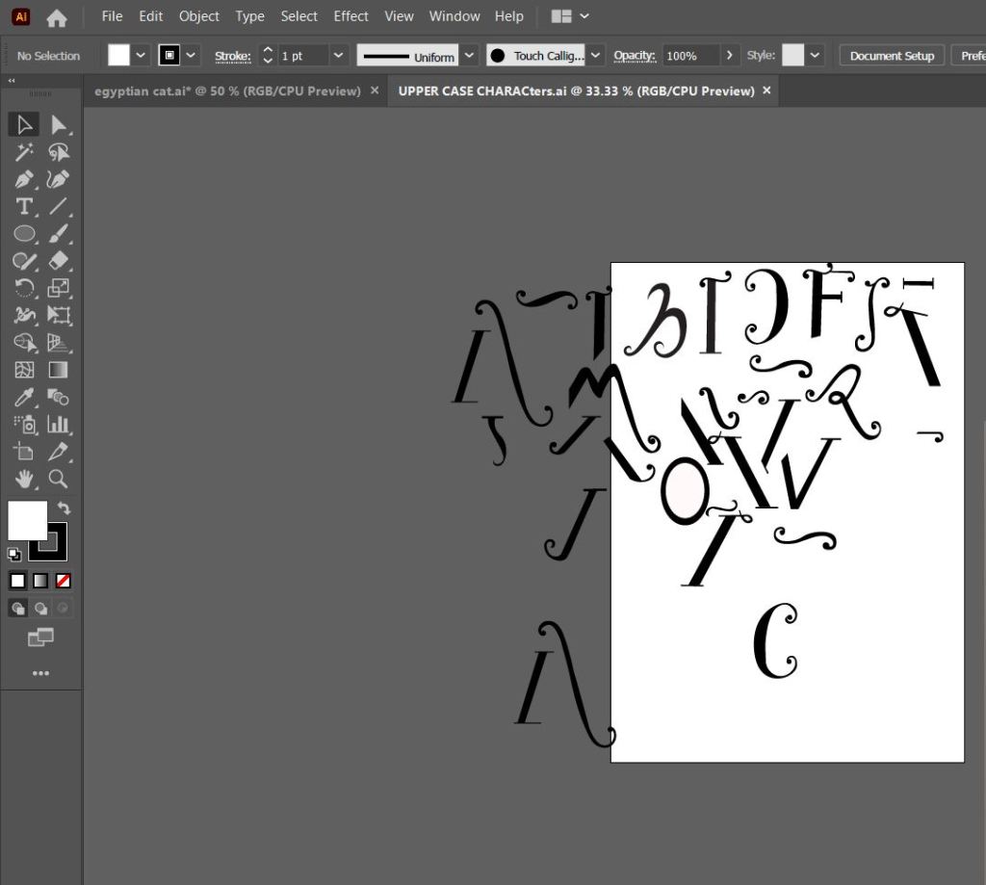Select the Direct Selection tool
The height and width of the screenshot is (885, 986).
point(59,124)
